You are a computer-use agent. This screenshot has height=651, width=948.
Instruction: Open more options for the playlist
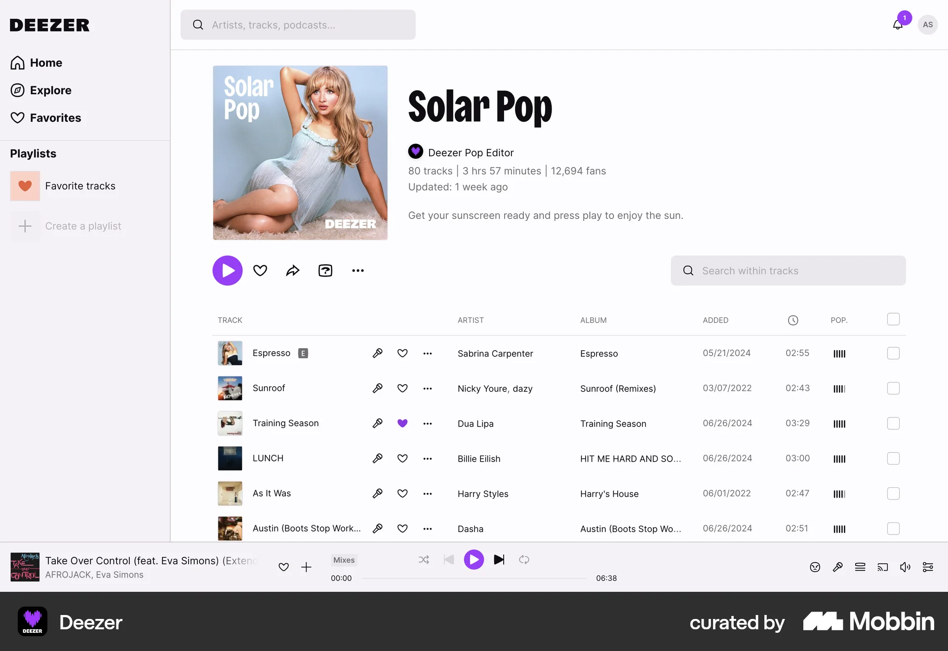[358, 270]
